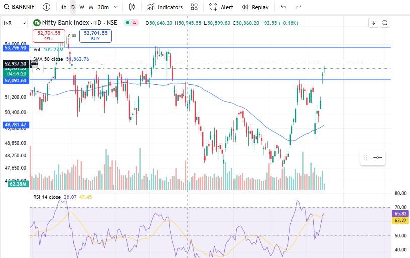Click the 62.22 RSI average label

point(400,221)
